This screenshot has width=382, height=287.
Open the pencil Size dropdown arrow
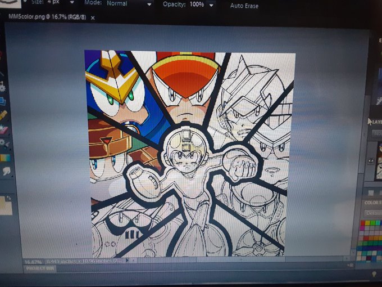[72, 2]
